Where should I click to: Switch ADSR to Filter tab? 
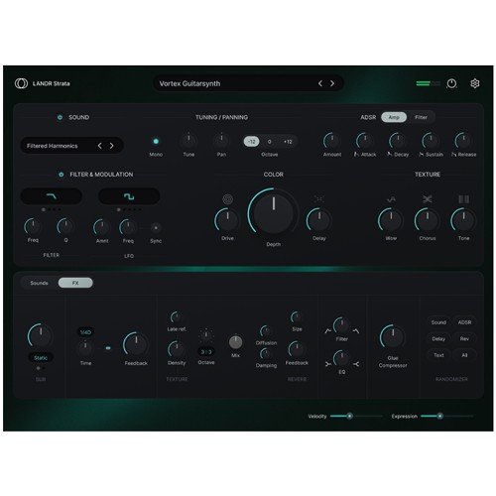pos(421,117)
